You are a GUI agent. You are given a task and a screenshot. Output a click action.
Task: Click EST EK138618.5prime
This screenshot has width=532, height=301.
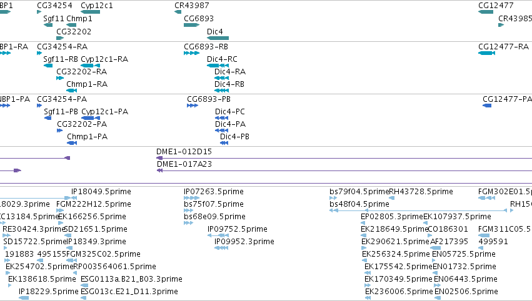click(42, 279)
